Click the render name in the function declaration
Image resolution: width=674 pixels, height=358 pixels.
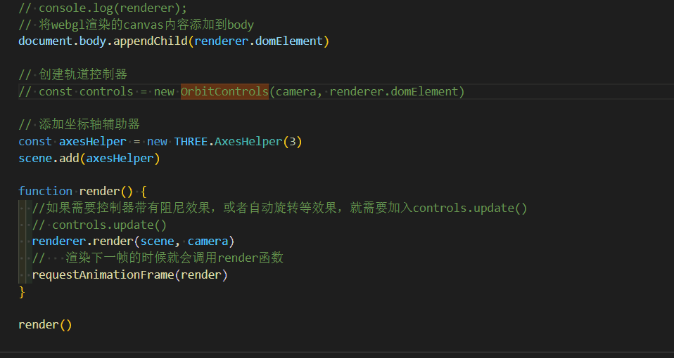(99, 191)
